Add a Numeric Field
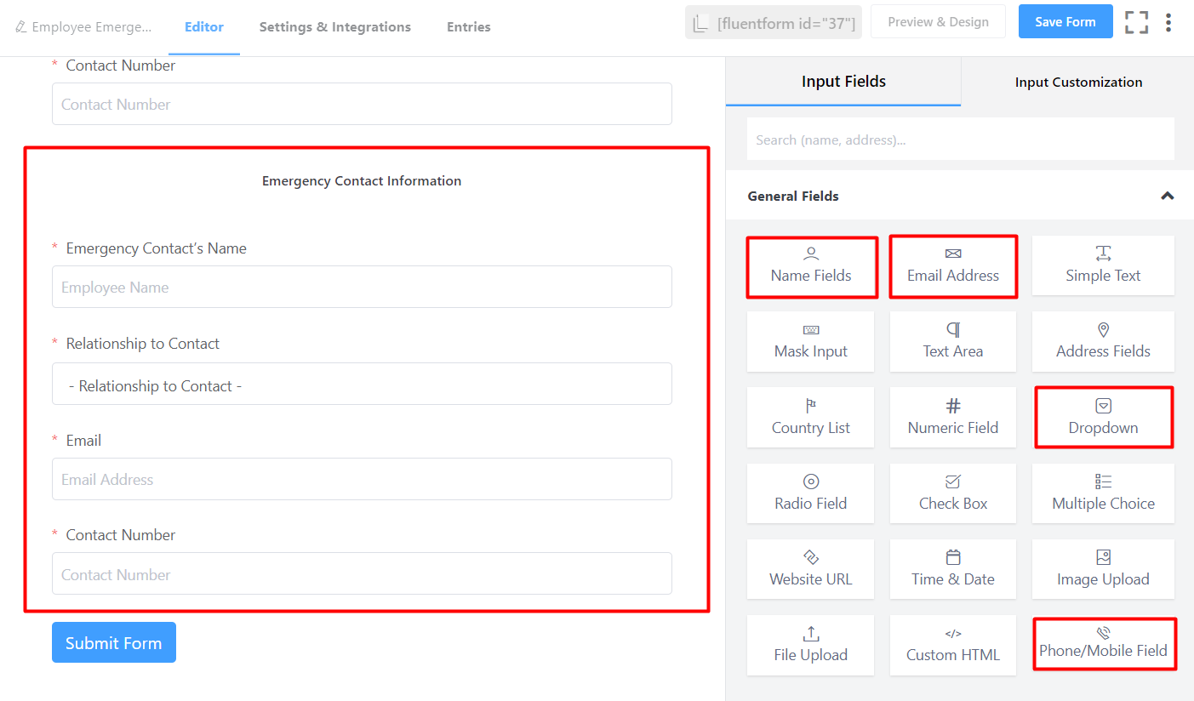 coord(952,418)
